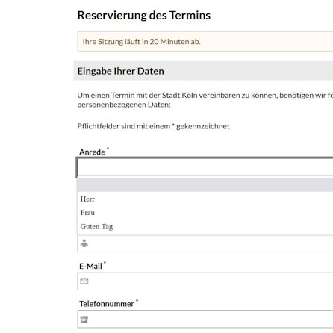Focus the Telefonnummer input field

click(205, 319)
